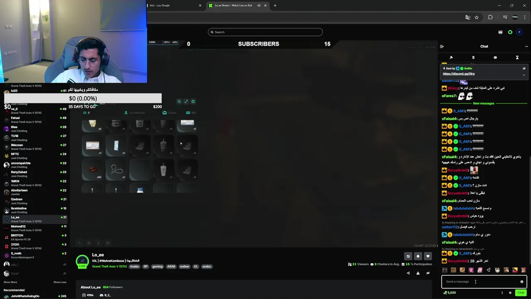This screenshot has width=531, height=299.
Task: Expand the pinned message chevron
Action: tap(524, 75)
